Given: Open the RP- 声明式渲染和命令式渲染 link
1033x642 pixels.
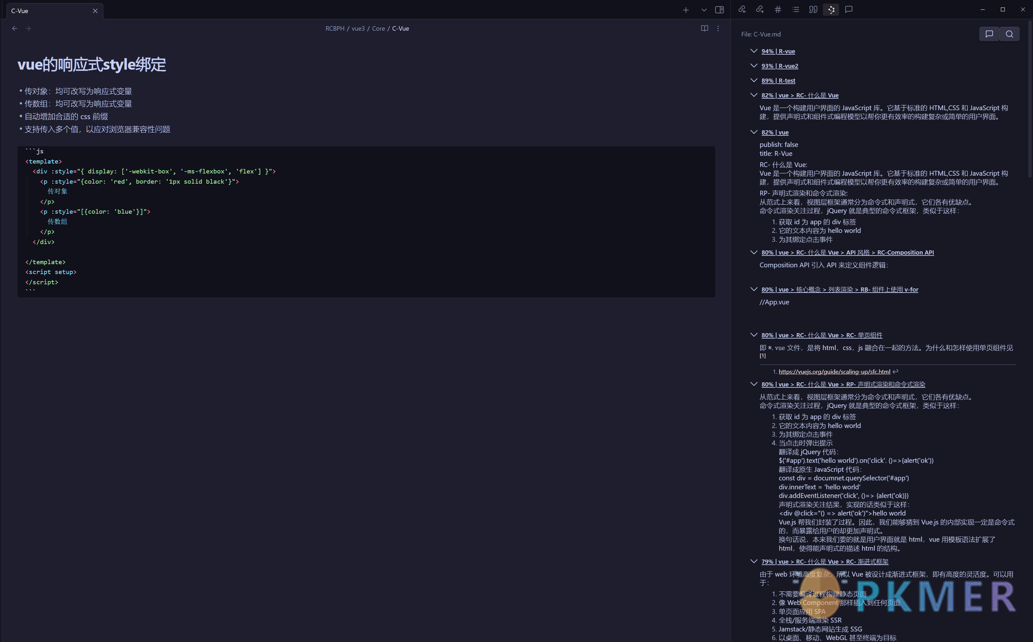Looking at the screenshot, I should pos(843,385).
